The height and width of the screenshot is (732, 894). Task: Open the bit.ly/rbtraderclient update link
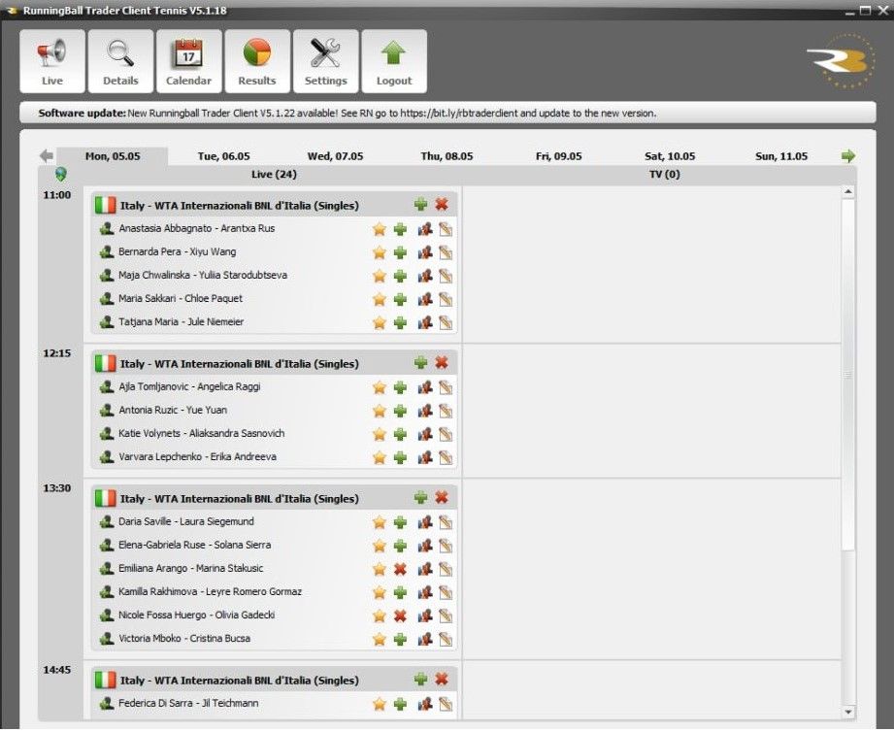point(458,113)
